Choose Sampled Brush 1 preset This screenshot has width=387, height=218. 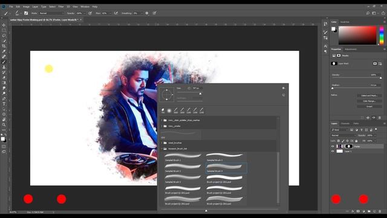[183, 157]
